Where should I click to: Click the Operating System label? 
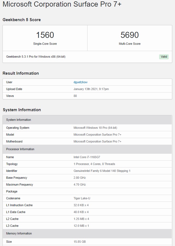point(18,128)
